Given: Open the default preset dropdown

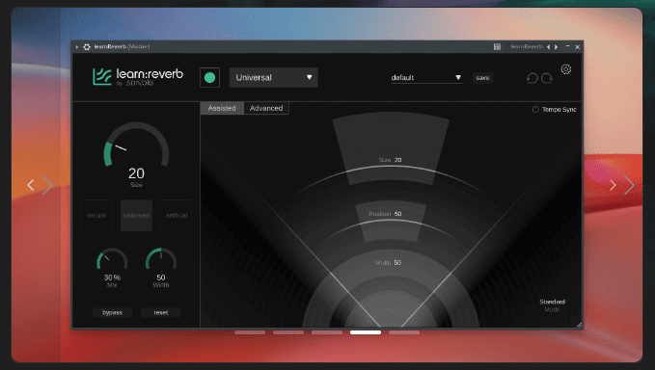Looking at the screenshot, I should click(426, 78).
